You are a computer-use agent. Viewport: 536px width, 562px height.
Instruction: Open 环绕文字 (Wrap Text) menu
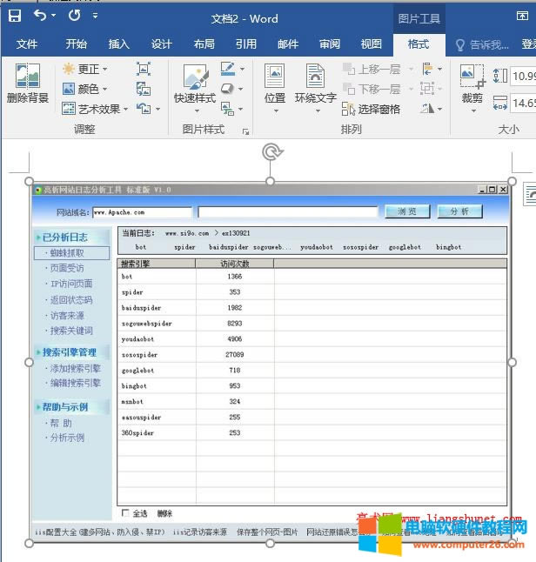316,89
